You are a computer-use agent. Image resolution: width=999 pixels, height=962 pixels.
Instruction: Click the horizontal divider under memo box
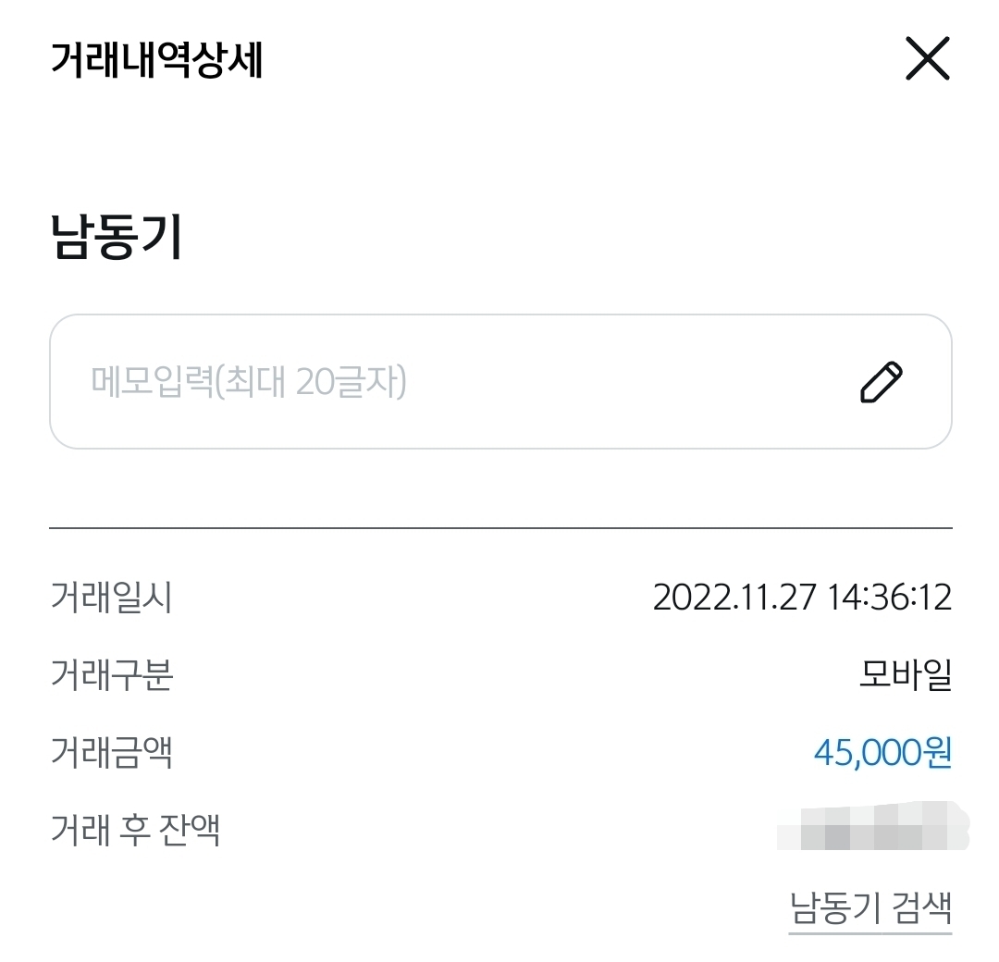(x=499, y=527)
